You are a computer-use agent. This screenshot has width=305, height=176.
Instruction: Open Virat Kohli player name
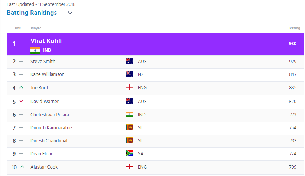point(46,41)
